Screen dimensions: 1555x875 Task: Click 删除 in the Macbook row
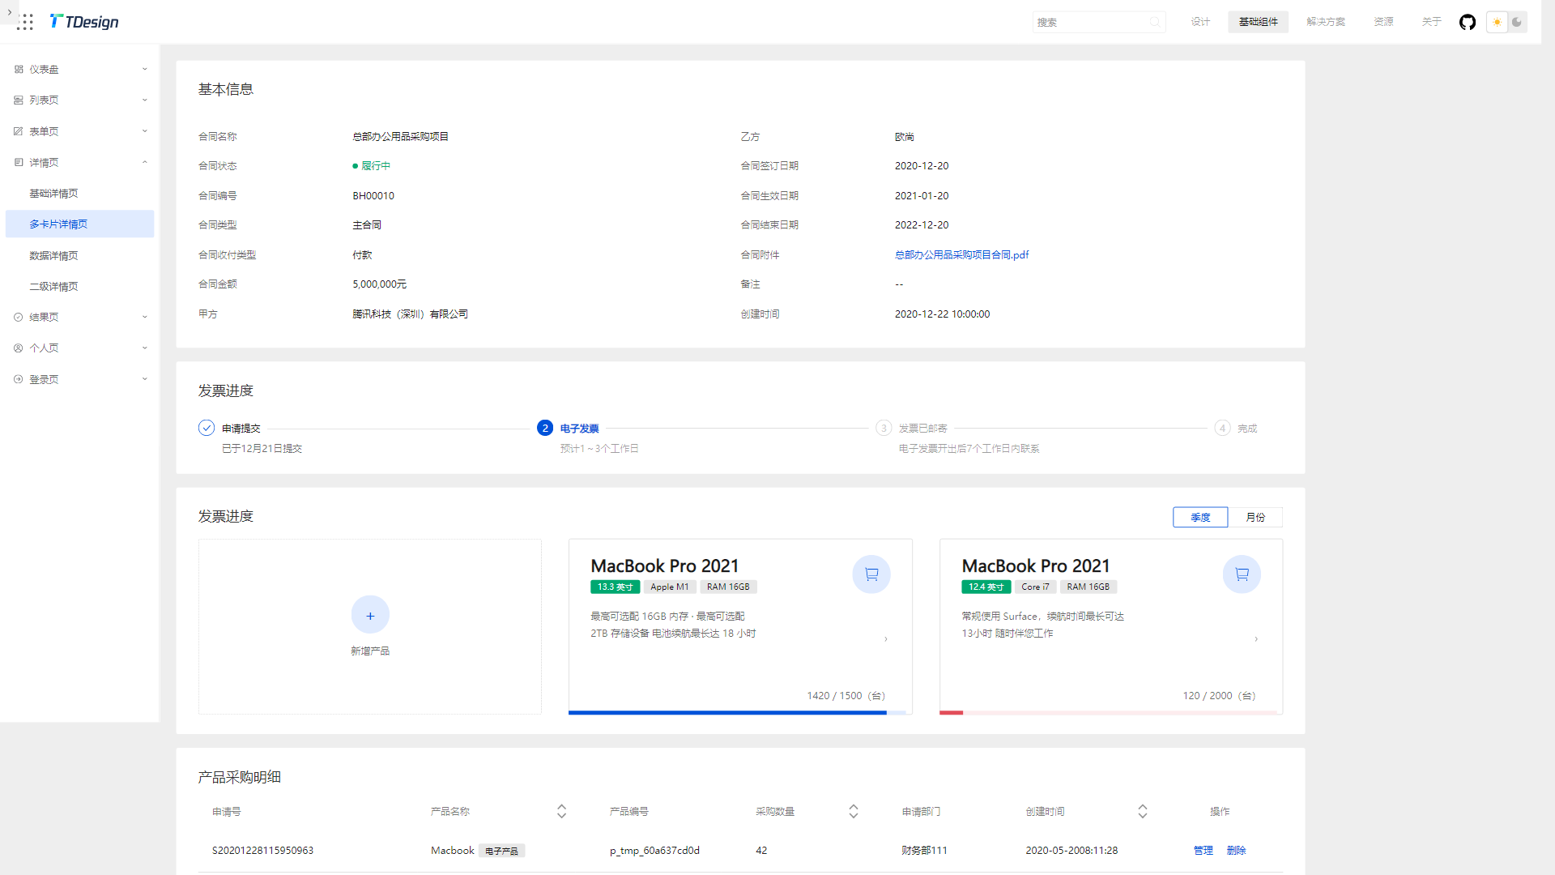(1236, 851)
